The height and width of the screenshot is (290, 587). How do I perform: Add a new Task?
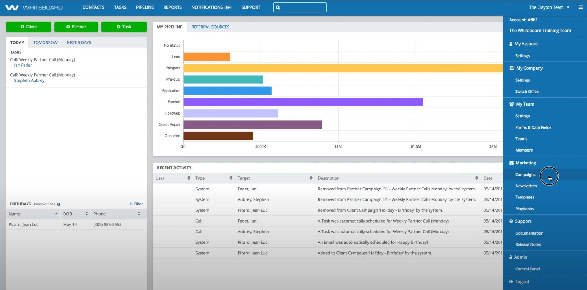(x=124, y=27)
